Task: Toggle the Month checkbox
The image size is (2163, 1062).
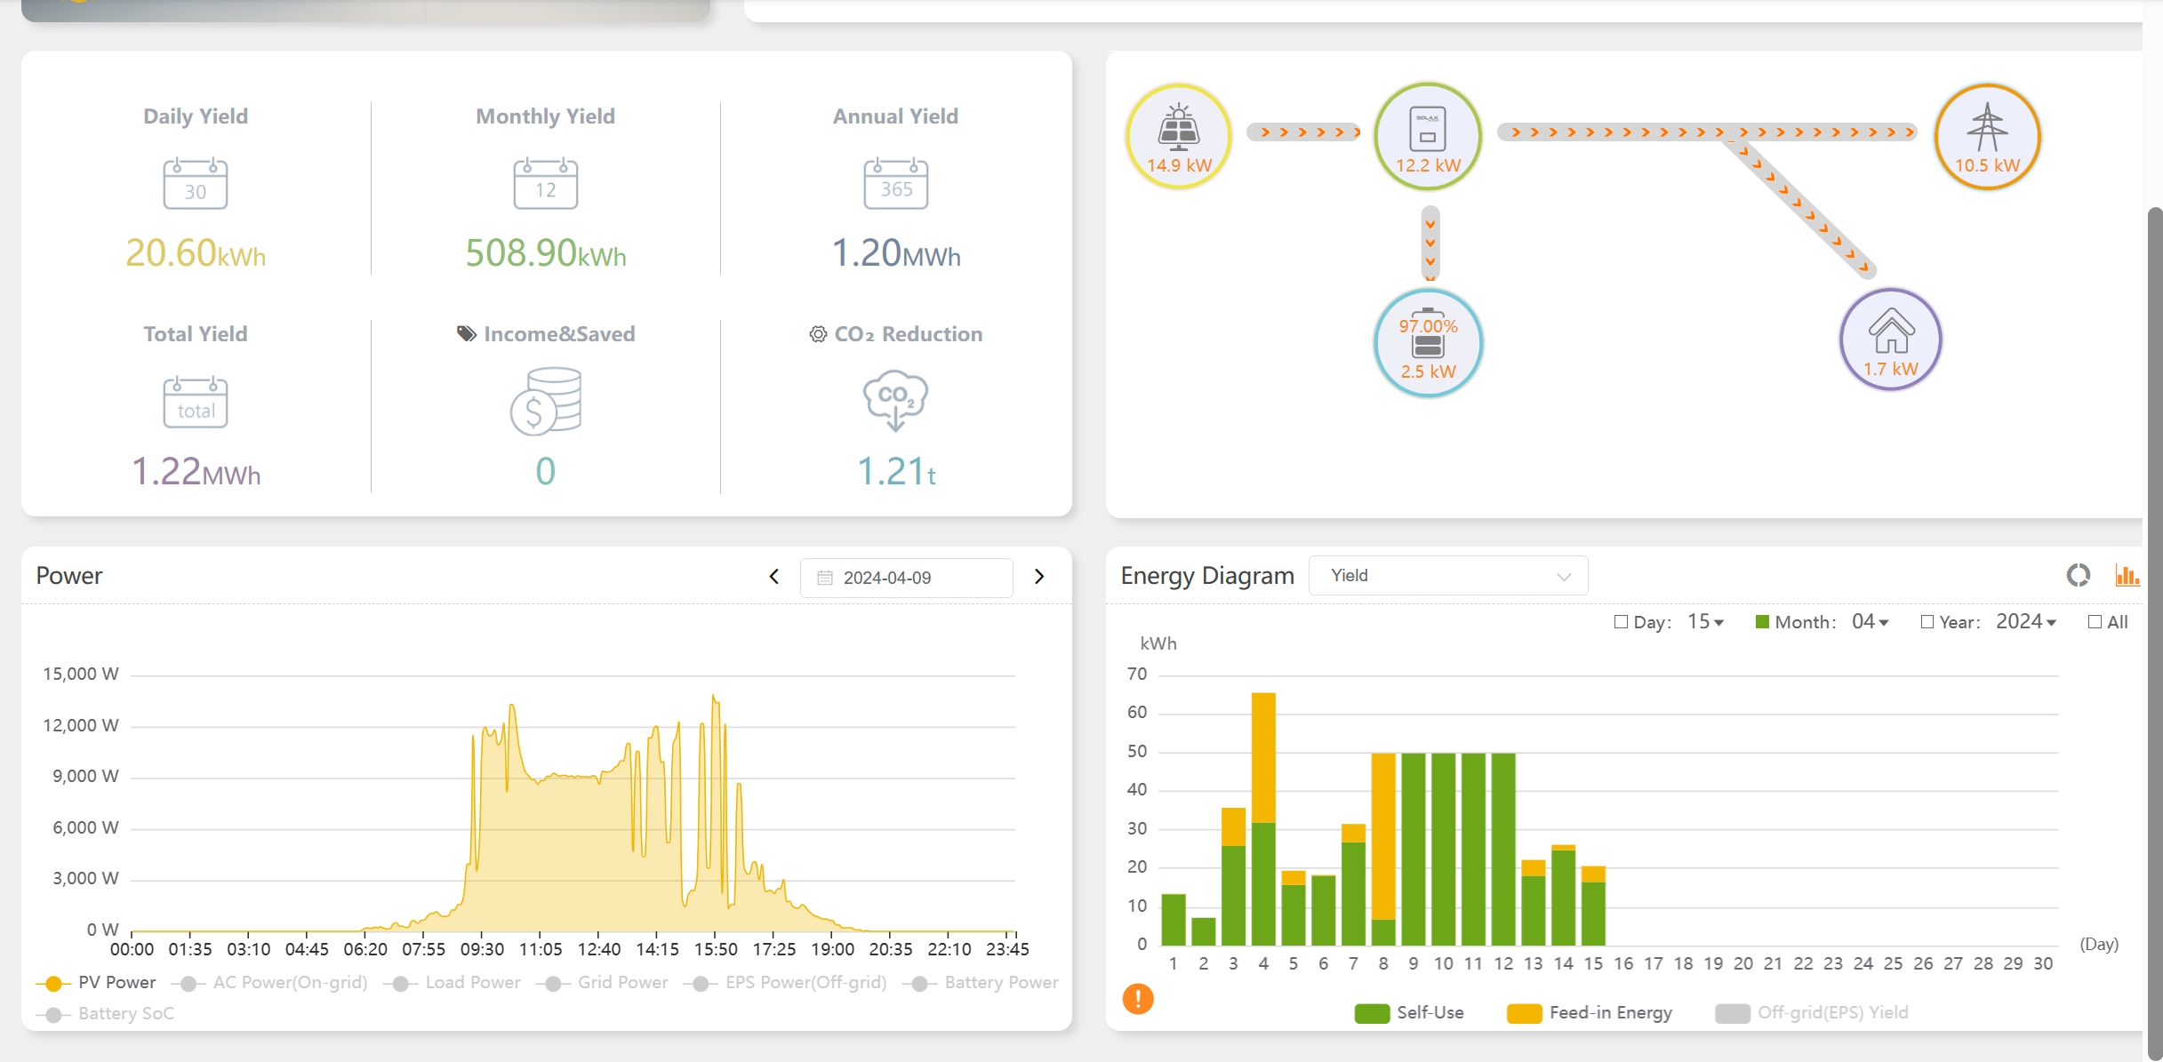Action: click(1762, 622)
